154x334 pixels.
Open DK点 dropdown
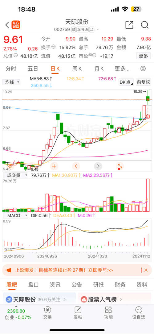pyautogui.click(x=126, y=82)
